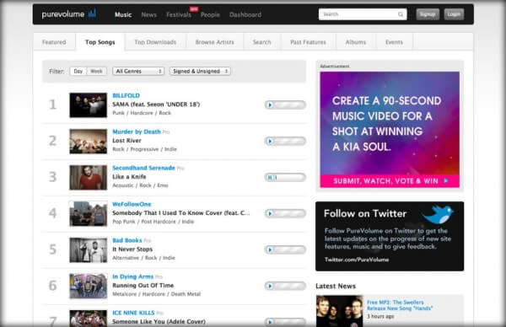
Task: Open the Festivals nav item
Action: (x=179, y=15)
